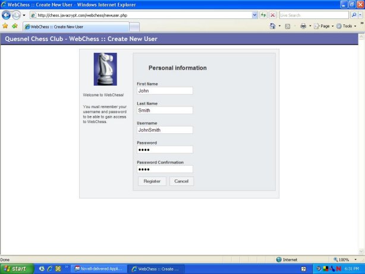This screenshot has height=274, width=365.
Task: Click the Quesnel Chess Club page header
Action: click(81, 39)
